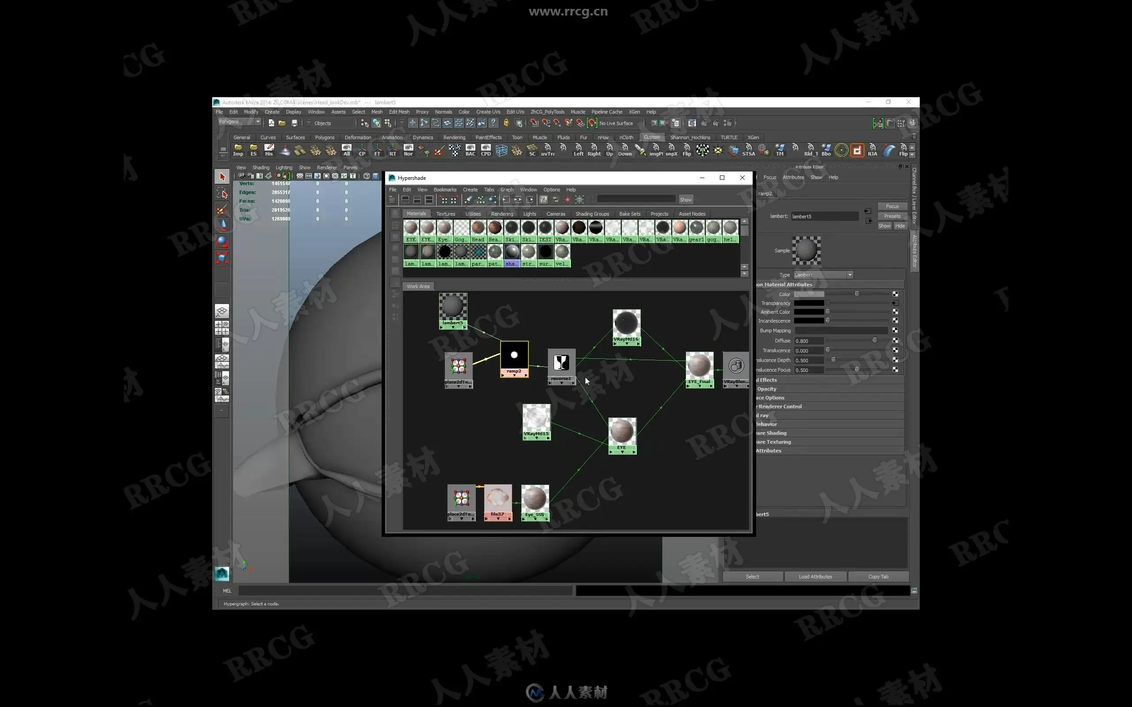This screenshot has width=1132, height=707.
Task: Toggle Translucence map checker button
Action: (x=895, y=351)
